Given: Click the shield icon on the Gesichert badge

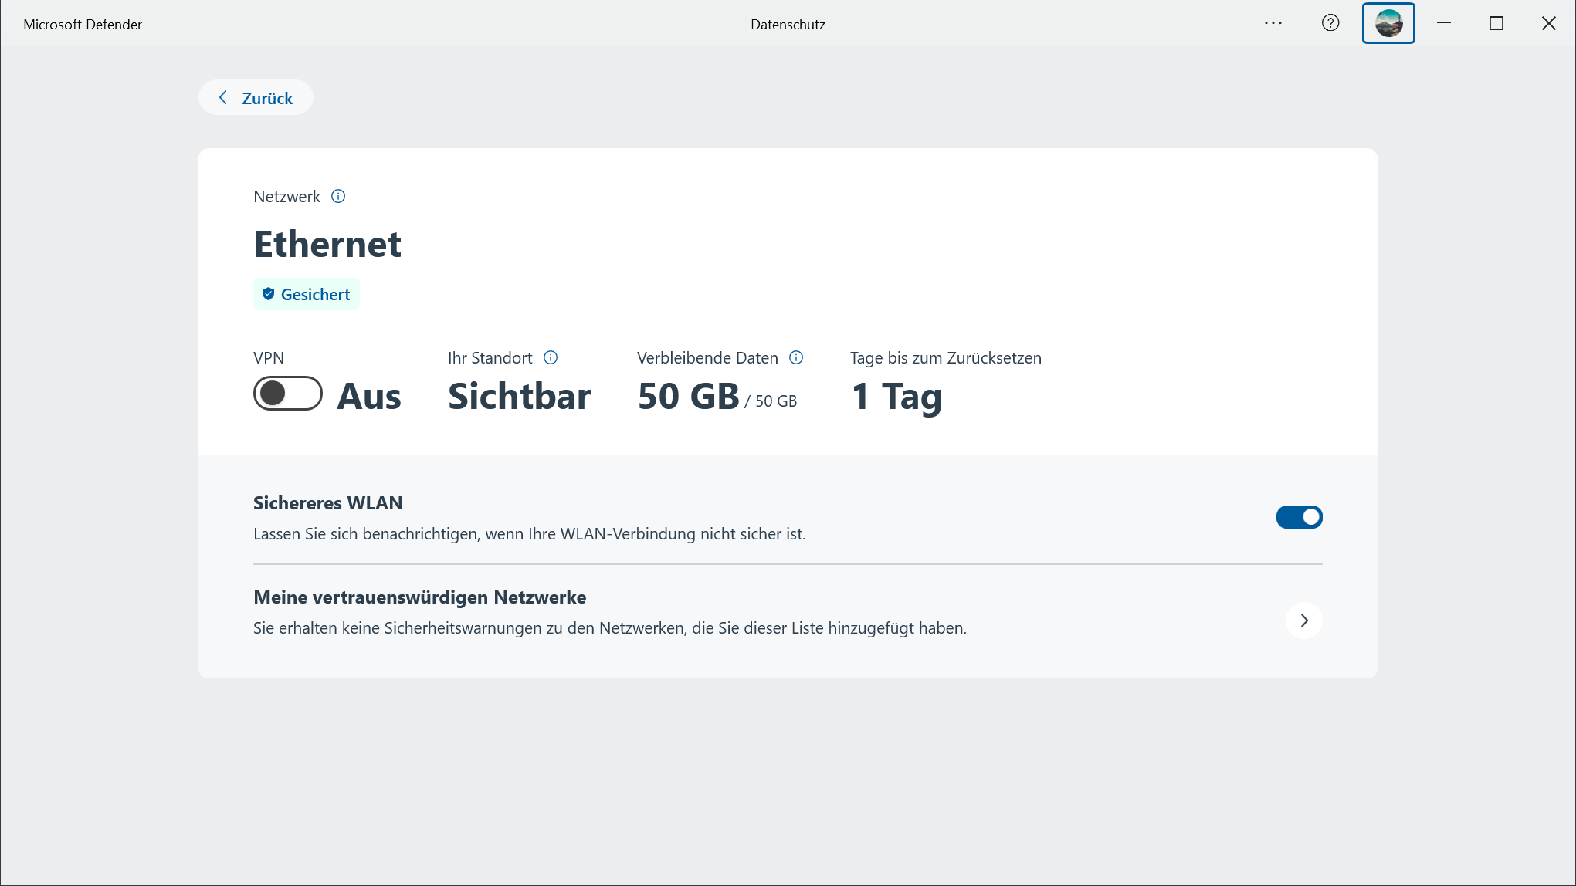Looking at the screenshot, I should (268, 294).
